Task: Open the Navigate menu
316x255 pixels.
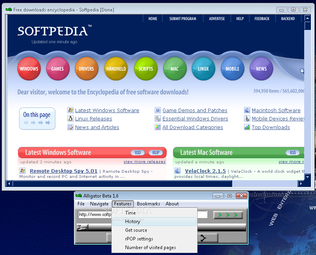Action: 99,204
